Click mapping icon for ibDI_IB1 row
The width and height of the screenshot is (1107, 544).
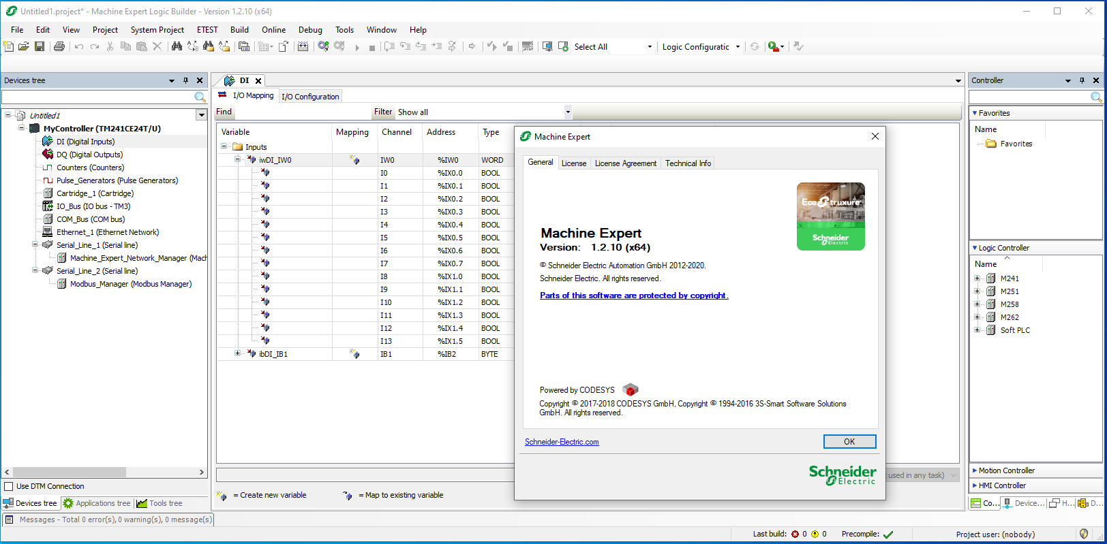point(354,354)
